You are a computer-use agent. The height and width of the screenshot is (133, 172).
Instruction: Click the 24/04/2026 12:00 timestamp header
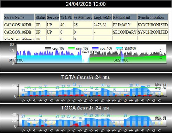[x=86, y=4]
